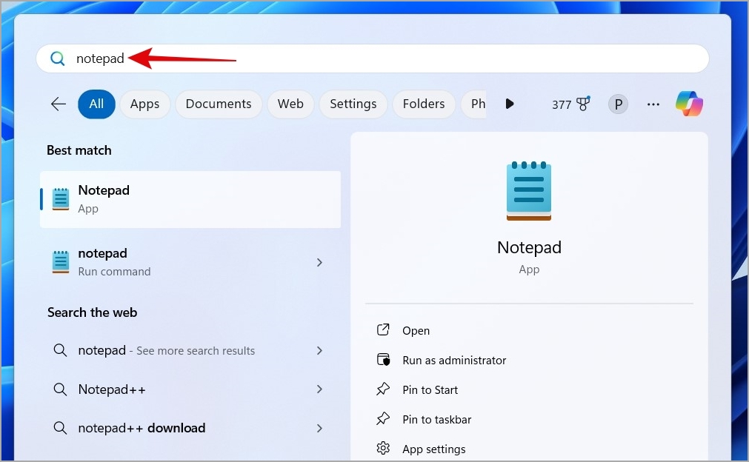This screenshot has height=462, width=749.
Task: Open Microsoft Rewards points 377
Action: pyautogui.click(x=571, y=104)
